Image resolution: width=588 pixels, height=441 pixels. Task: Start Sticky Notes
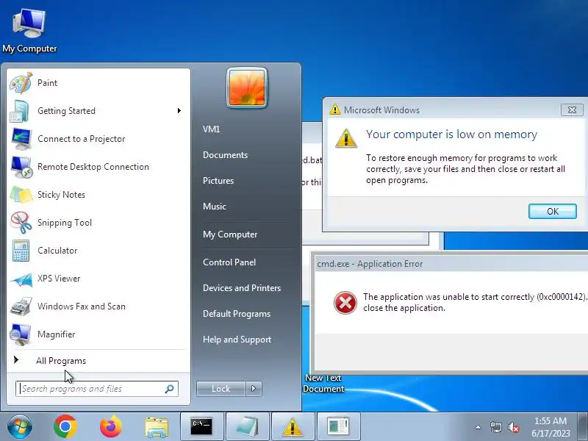pos(98,195)
